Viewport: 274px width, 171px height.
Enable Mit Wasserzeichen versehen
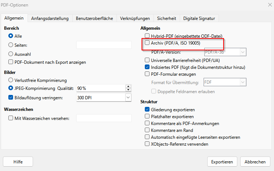click(x=11, y=118)
